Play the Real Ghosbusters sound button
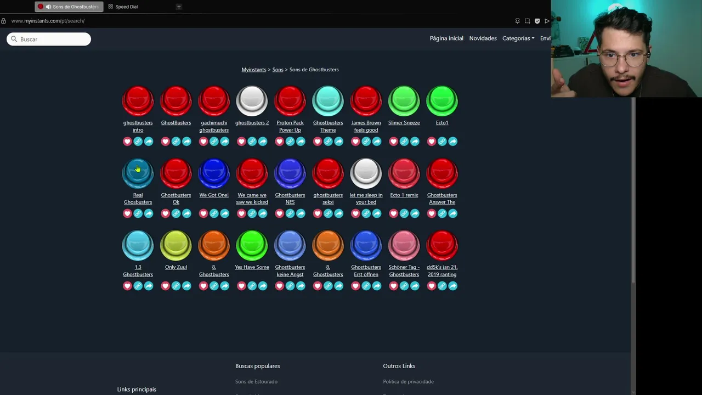Image resolution: width=702 pixels, height=395 pixels. (138, 173)
